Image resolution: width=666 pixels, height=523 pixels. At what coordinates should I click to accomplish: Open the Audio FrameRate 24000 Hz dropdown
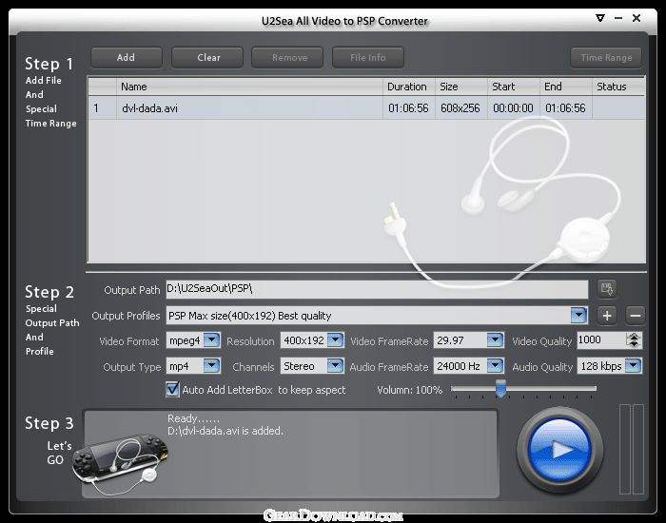(x=495, y=365)
